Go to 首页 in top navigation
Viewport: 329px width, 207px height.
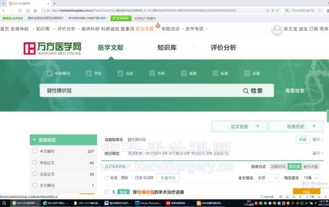pos(4,29)
